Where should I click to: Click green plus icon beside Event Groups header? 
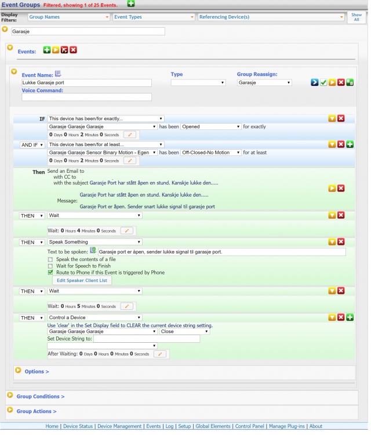tap(131, 4)
